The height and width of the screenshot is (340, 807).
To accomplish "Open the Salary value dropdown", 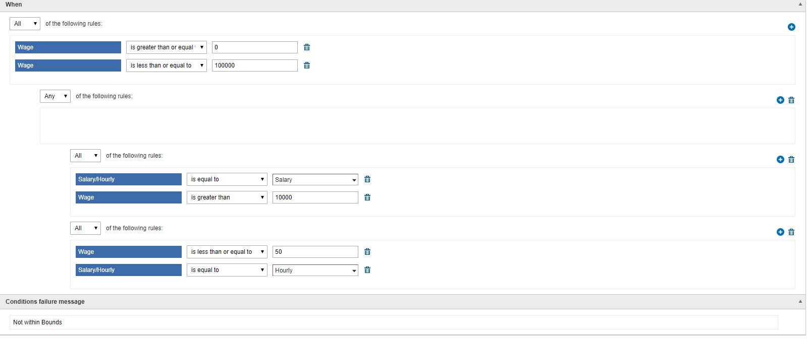I will click(315, 180).
